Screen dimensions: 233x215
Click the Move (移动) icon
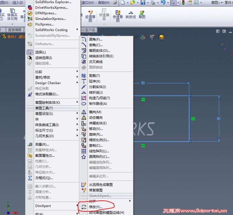[84, 129]
